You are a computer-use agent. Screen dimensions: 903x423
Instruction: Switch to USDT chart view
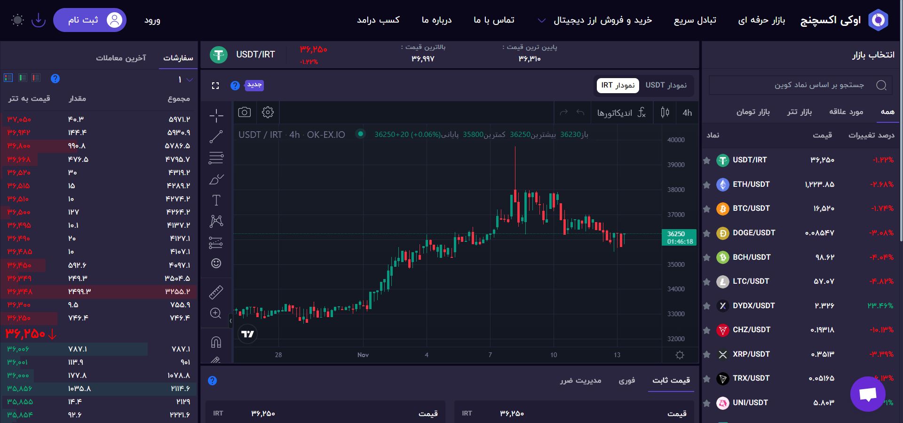click(x=665, y=85)
